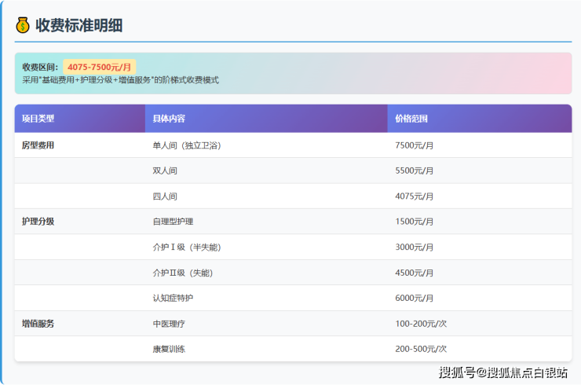Screen dimensions: 581x385
Task: Click the 认知症特护 row entry
Action: (173, 298)
